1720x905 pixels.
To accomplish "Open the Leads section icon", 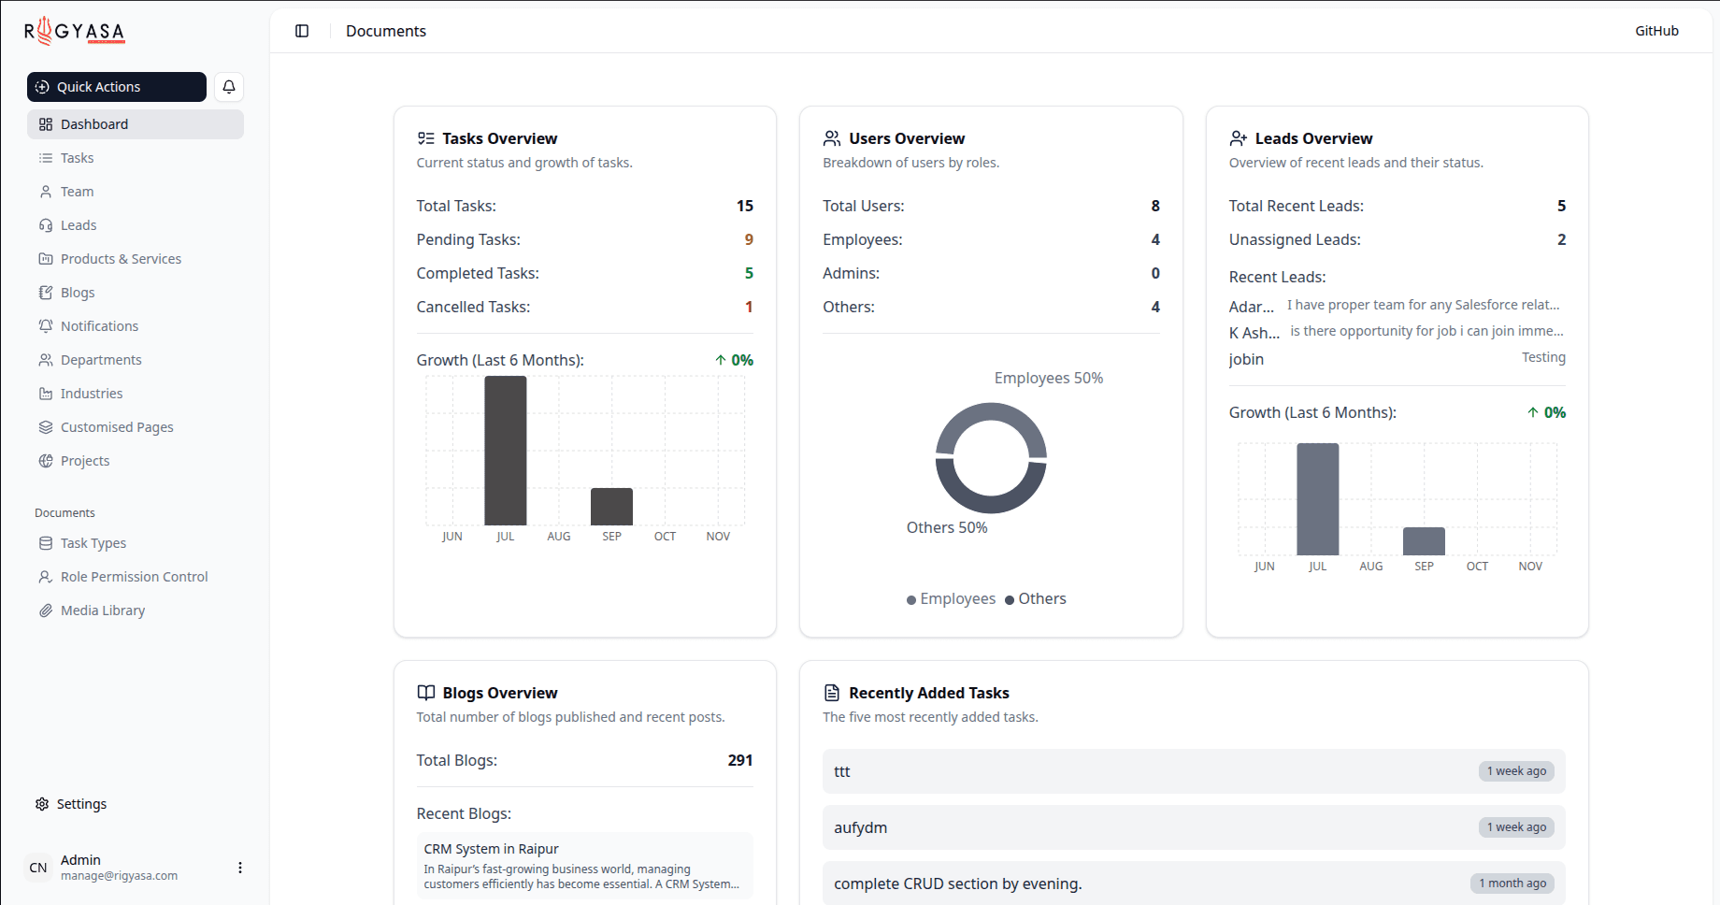I will pos(45,224).
